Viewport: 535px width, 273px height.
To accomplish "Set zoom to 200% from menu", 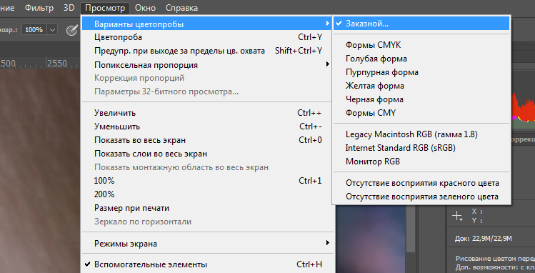I will click(206, 194).
